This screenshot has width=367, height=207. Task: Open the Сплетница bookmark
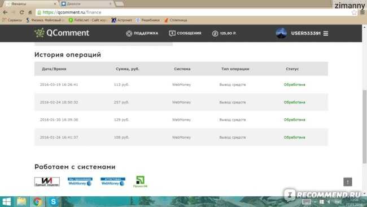(176, 20)
